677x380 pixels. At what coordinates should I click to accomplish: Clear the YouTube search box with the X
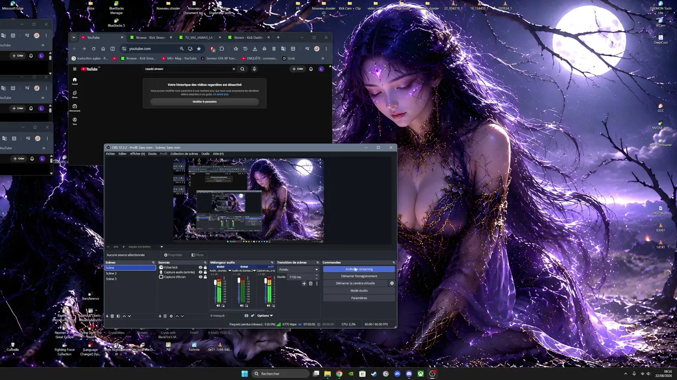click(x=234, y=69)
